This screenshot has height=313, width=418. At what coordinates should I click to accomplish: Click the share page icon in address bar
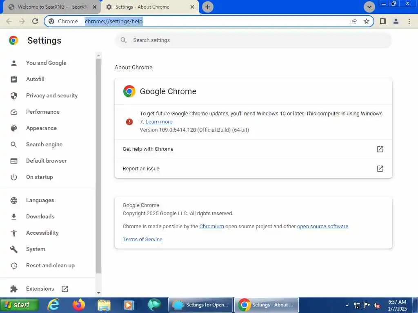pos(354,21)
